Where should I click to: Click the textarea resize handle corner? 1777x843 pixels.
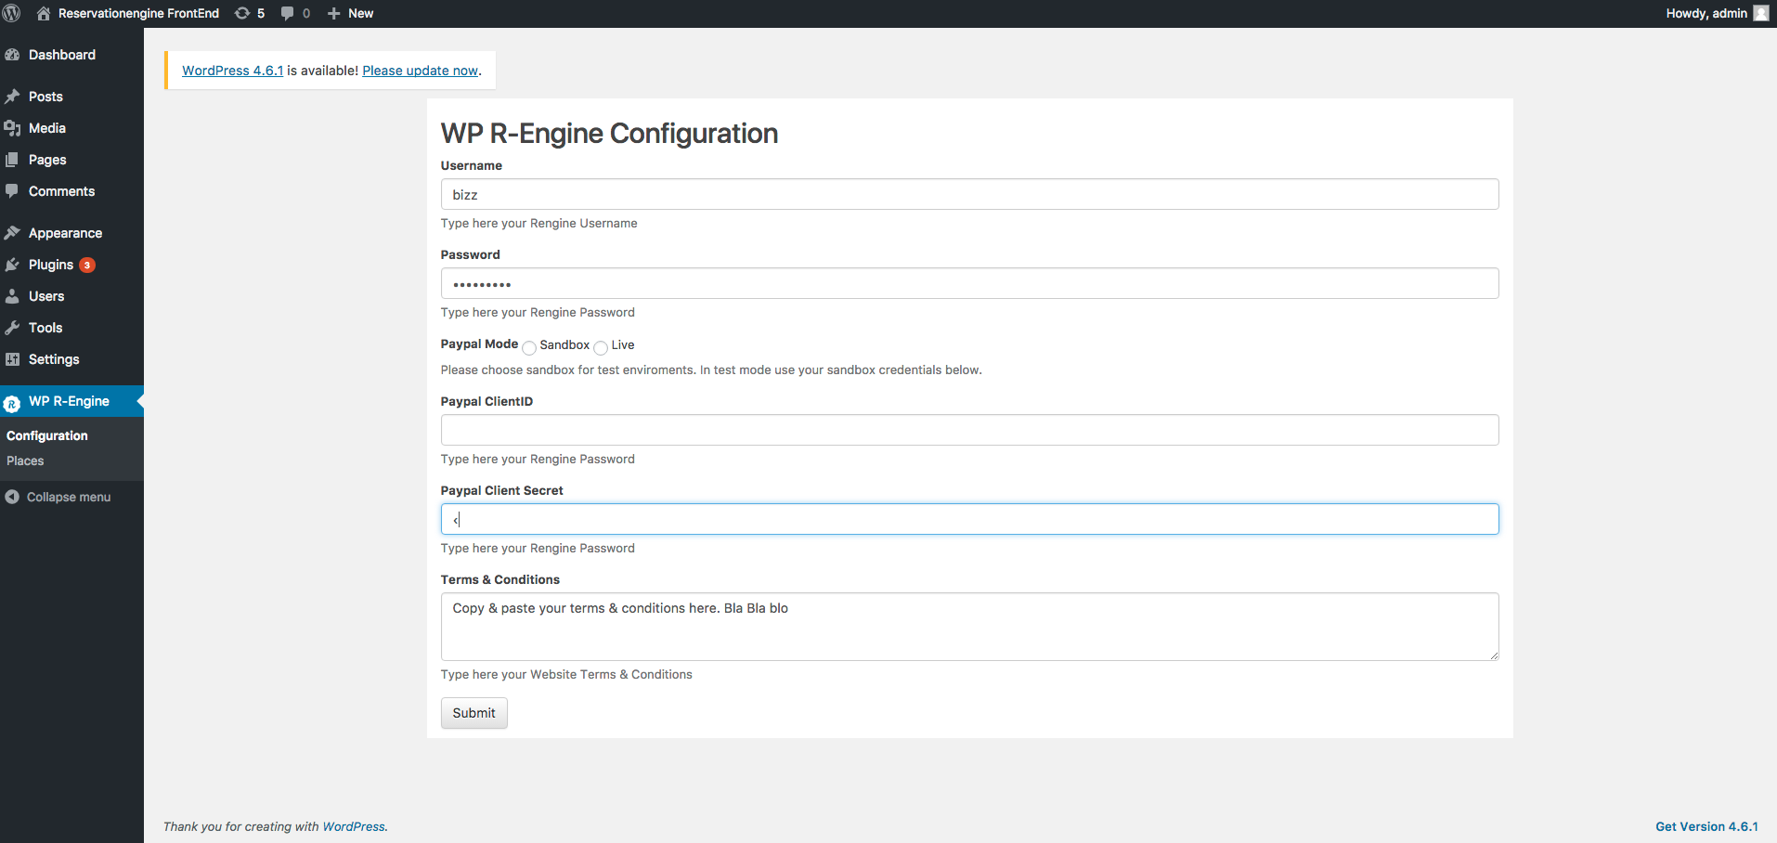pos(1494,655)
